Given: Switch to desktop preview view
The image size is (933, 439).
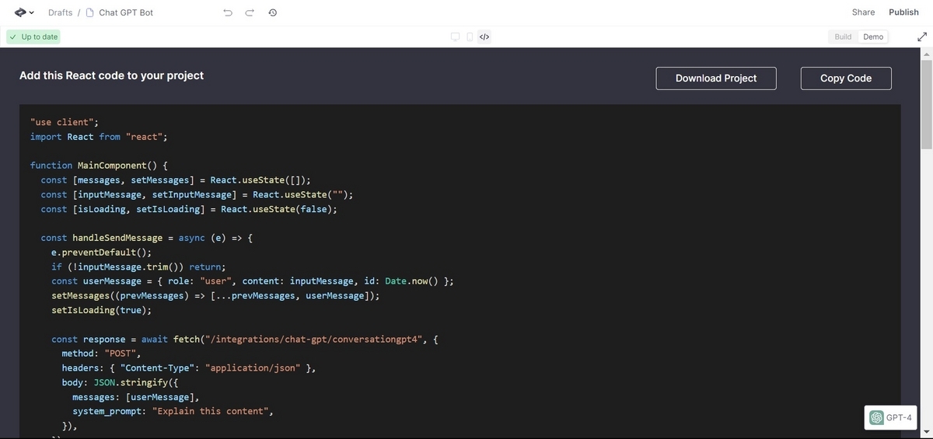Looking at the screenshot, I should pyautogui.click(x=456, y=37).
